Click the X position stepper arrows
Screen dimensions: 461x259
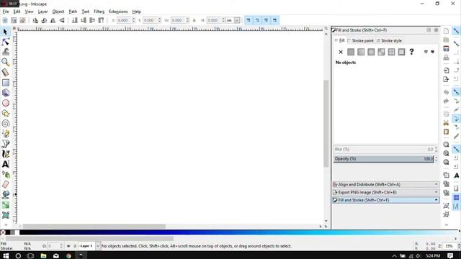click(133, 20)
